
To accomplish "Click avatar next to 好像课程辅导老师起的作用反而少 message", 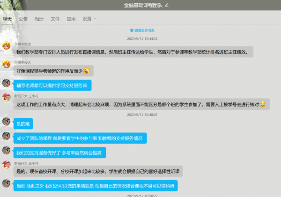I will 7,65.
